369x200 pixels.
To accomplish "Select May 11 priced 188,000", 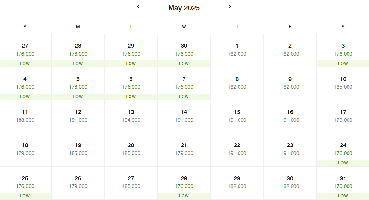I will tap(25, 117).
